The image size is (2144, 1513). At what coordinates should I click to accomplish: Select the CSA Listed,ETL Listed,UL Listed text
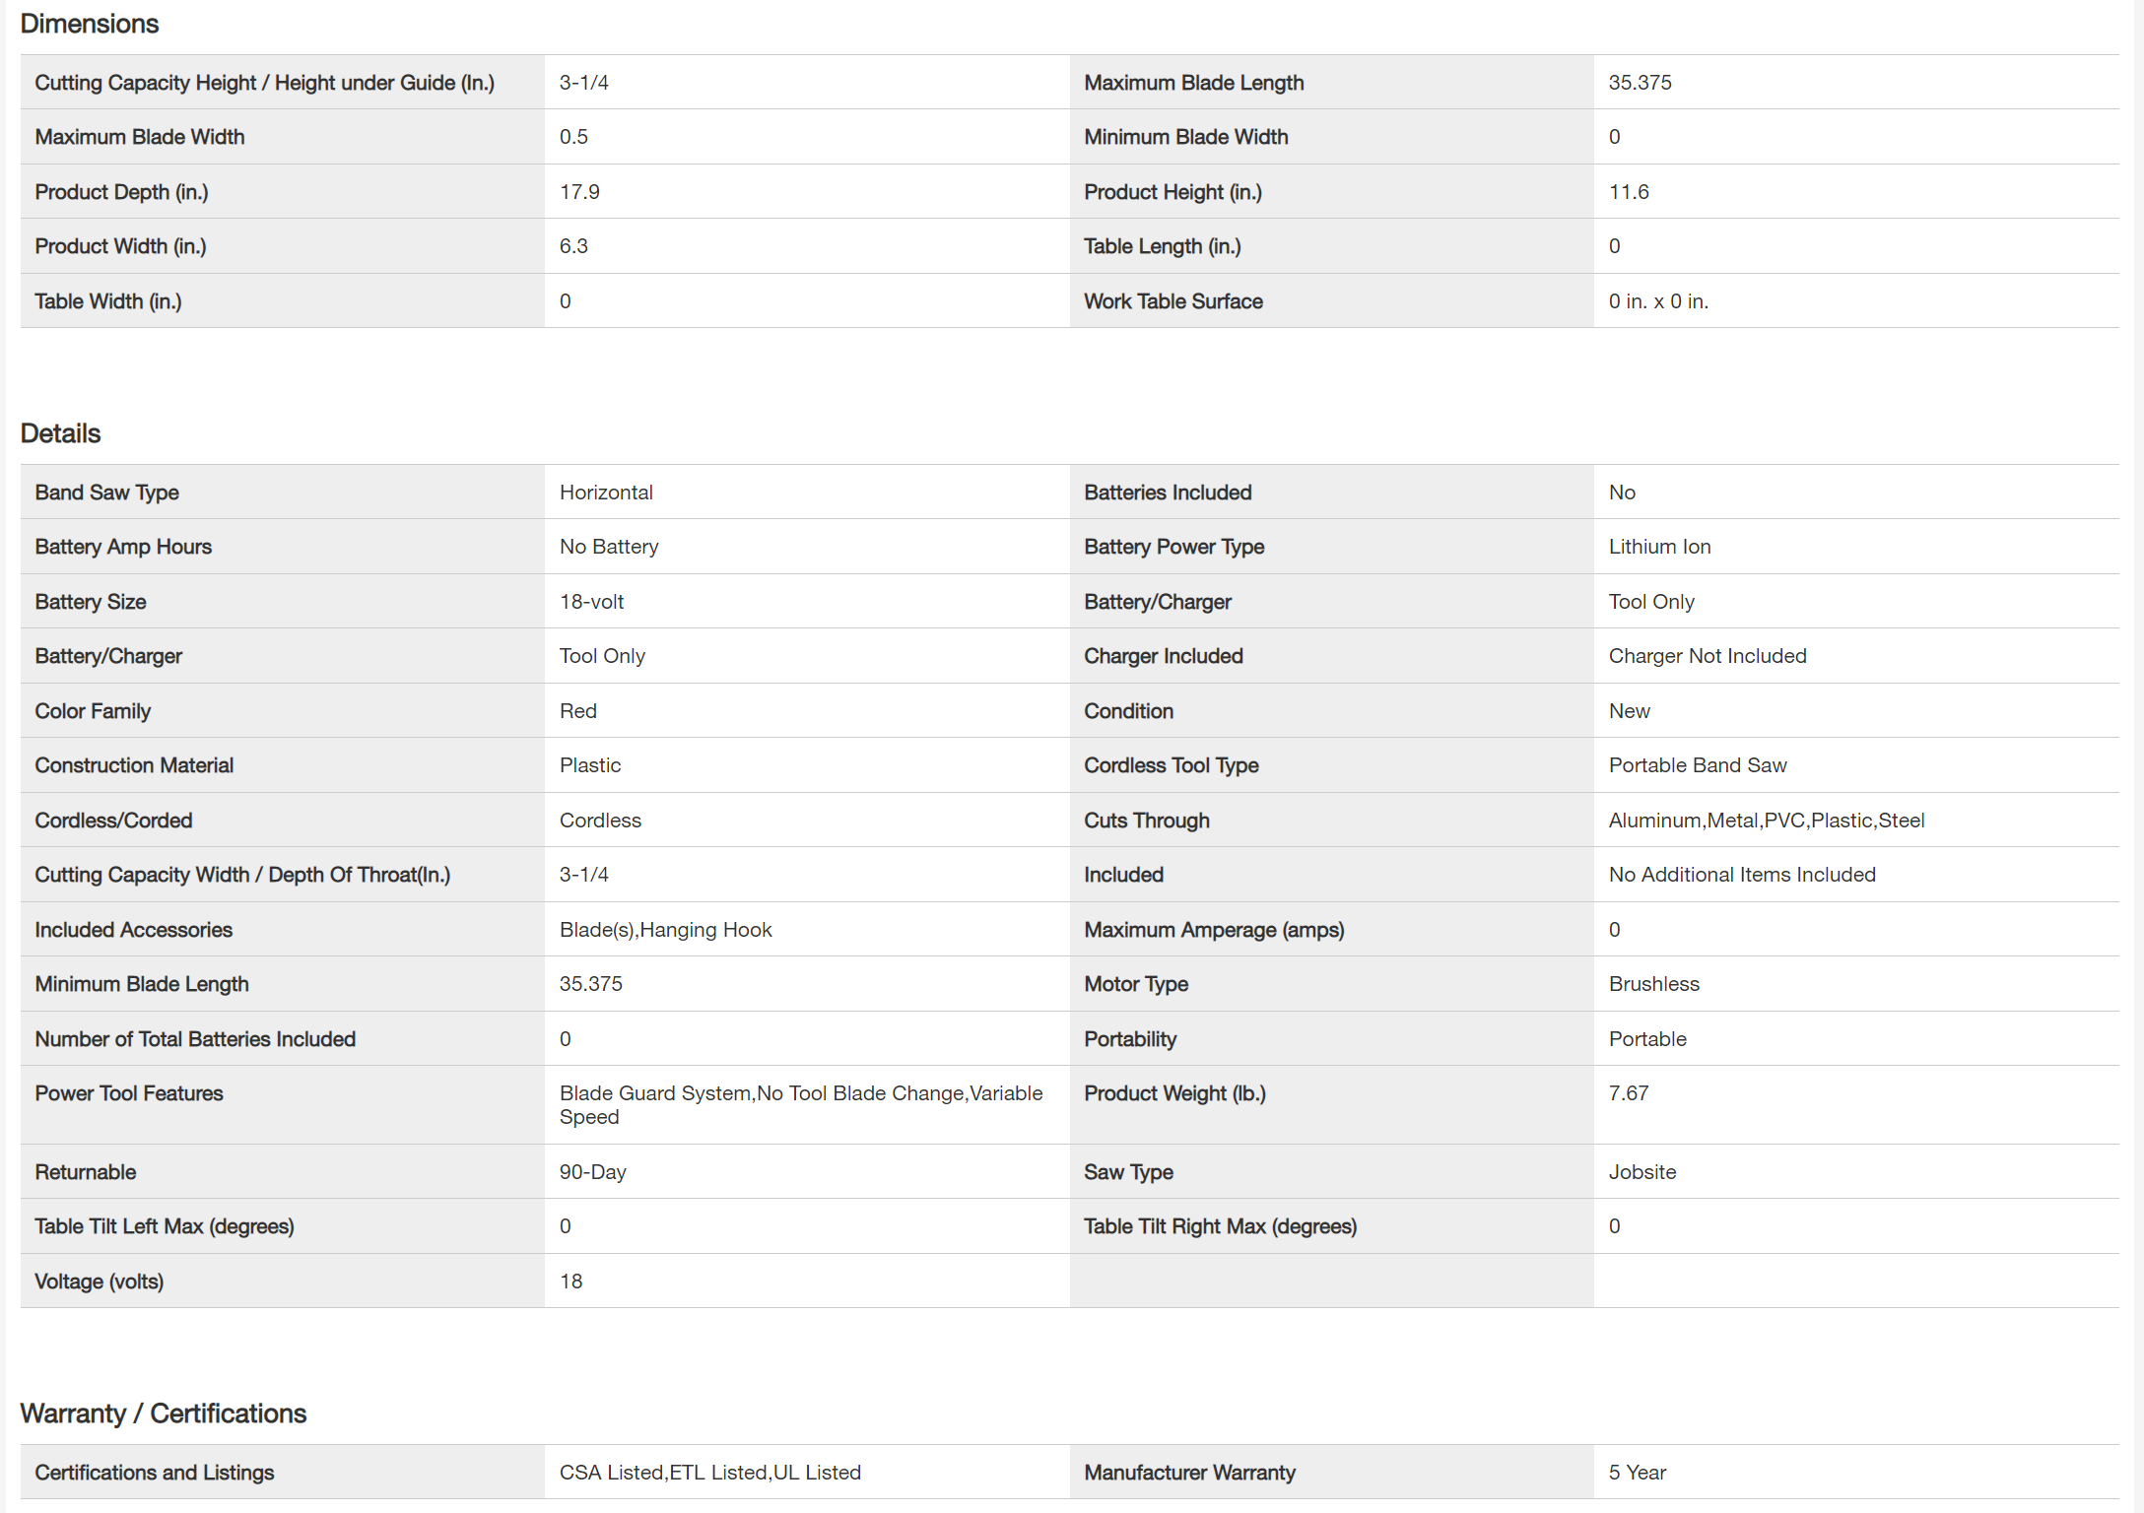[x=709, y=1473]
